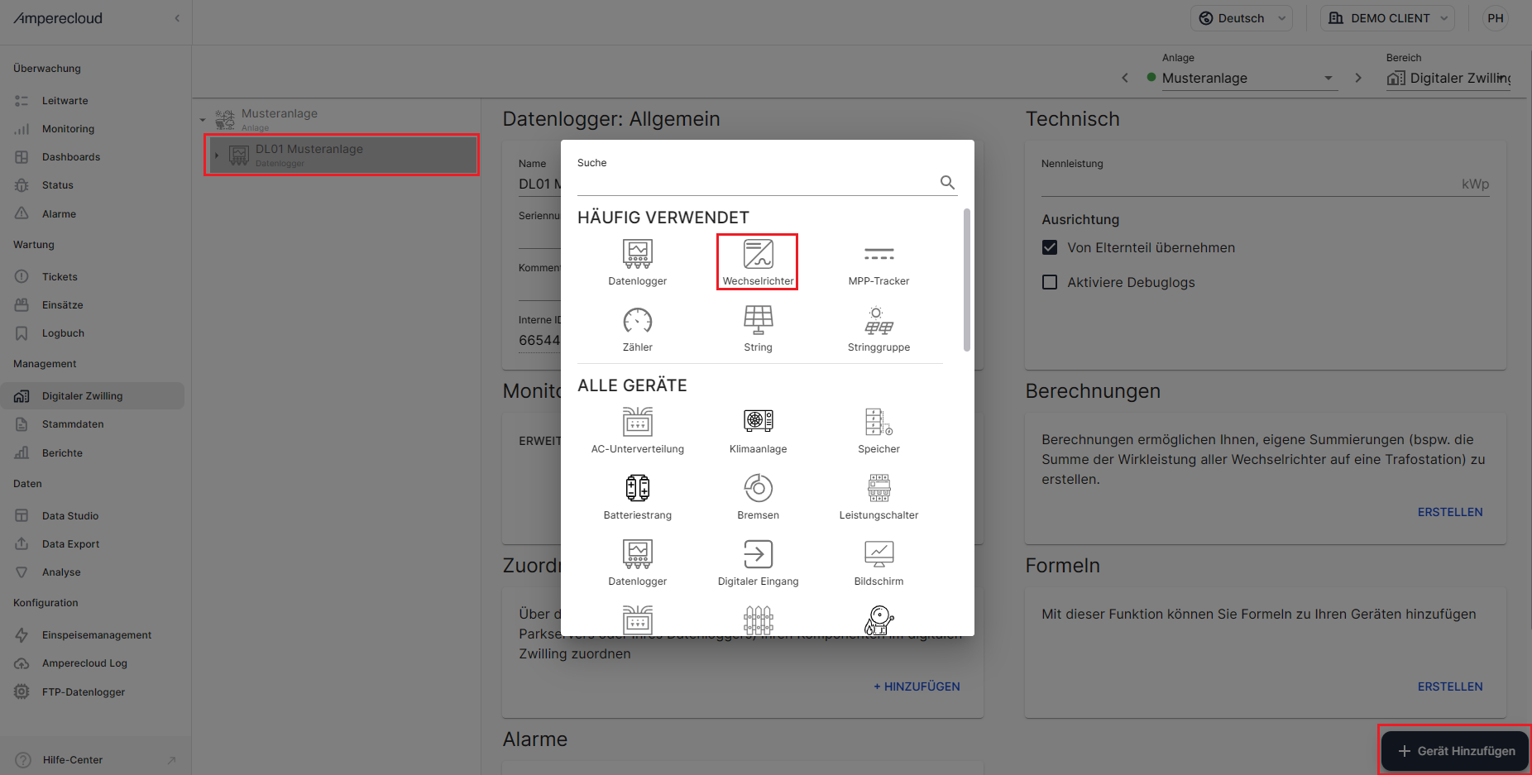
Task: Click the Gerät Hinzufügen button
Action: click(1455, 751)
